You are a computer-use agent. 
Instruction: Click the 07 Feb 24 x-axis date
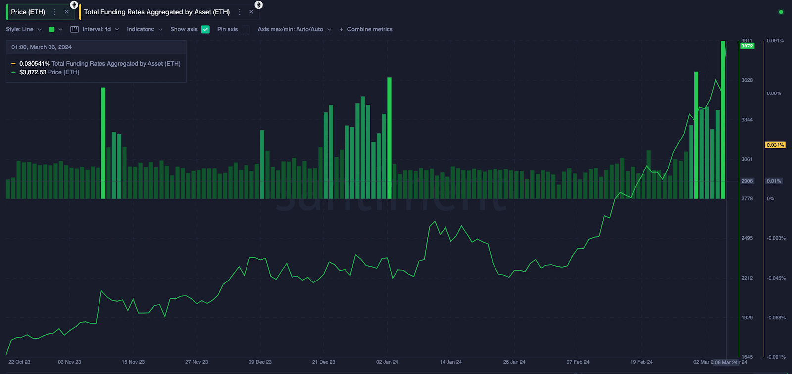578,362
